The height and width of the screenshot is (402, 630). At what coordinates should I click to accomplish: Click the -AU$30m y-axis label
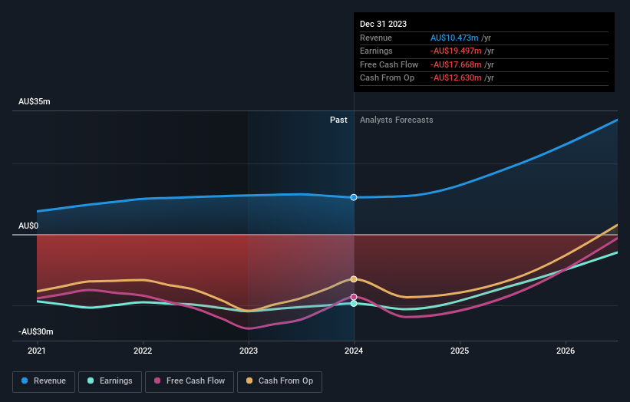(36, 331)
